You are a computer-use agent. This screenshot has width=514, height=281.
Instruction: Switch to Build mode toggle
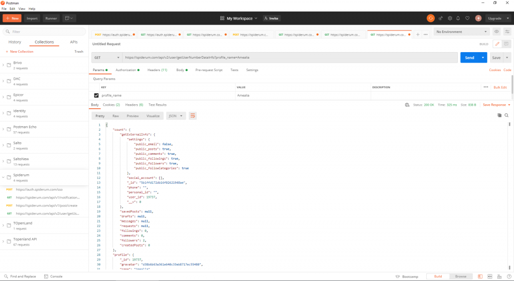(438, 276)
